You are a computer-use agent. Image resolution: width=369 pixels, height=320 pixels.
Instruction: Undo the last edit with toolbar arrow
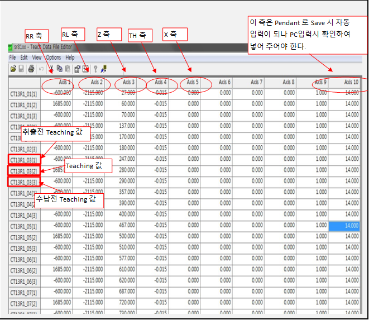pos(41,69)
